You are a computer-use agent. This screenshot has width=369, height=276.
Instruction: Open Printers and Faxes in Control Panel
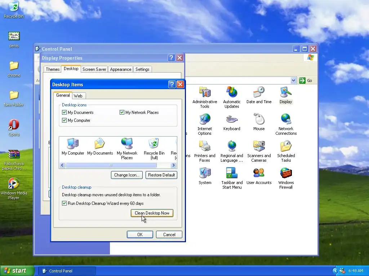[205, 151]
